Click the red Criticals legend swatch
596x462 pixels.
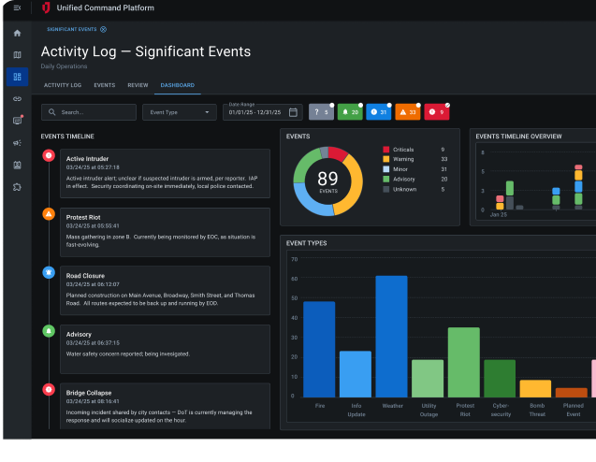point(385,150)
